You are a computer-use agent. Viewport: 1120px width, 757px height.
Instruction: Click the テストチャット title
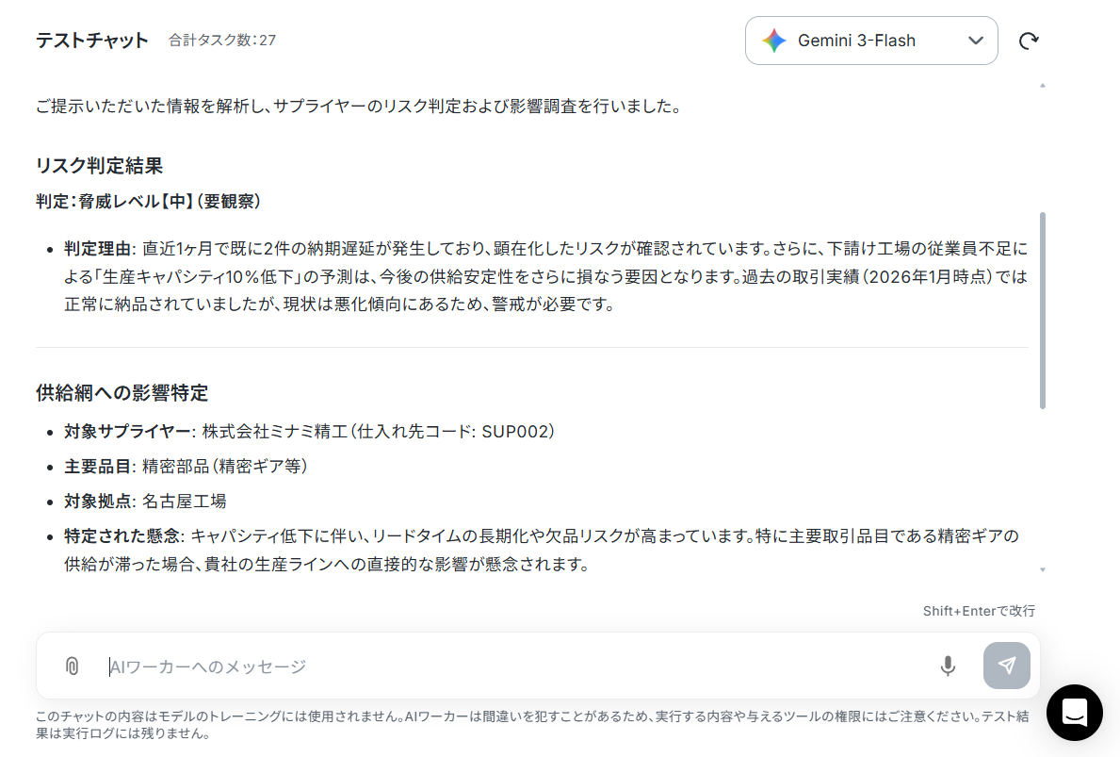click(x=92, y=40)
